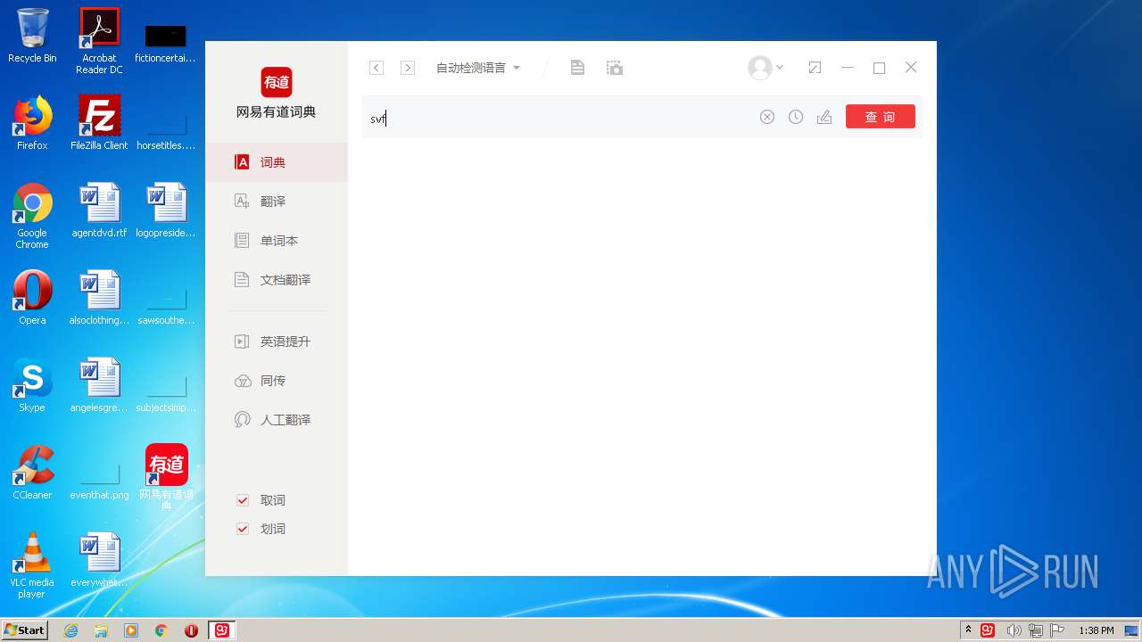Close the Youdao dictionary window
This screenshot has width=1142, height=642.
(911, 68)
